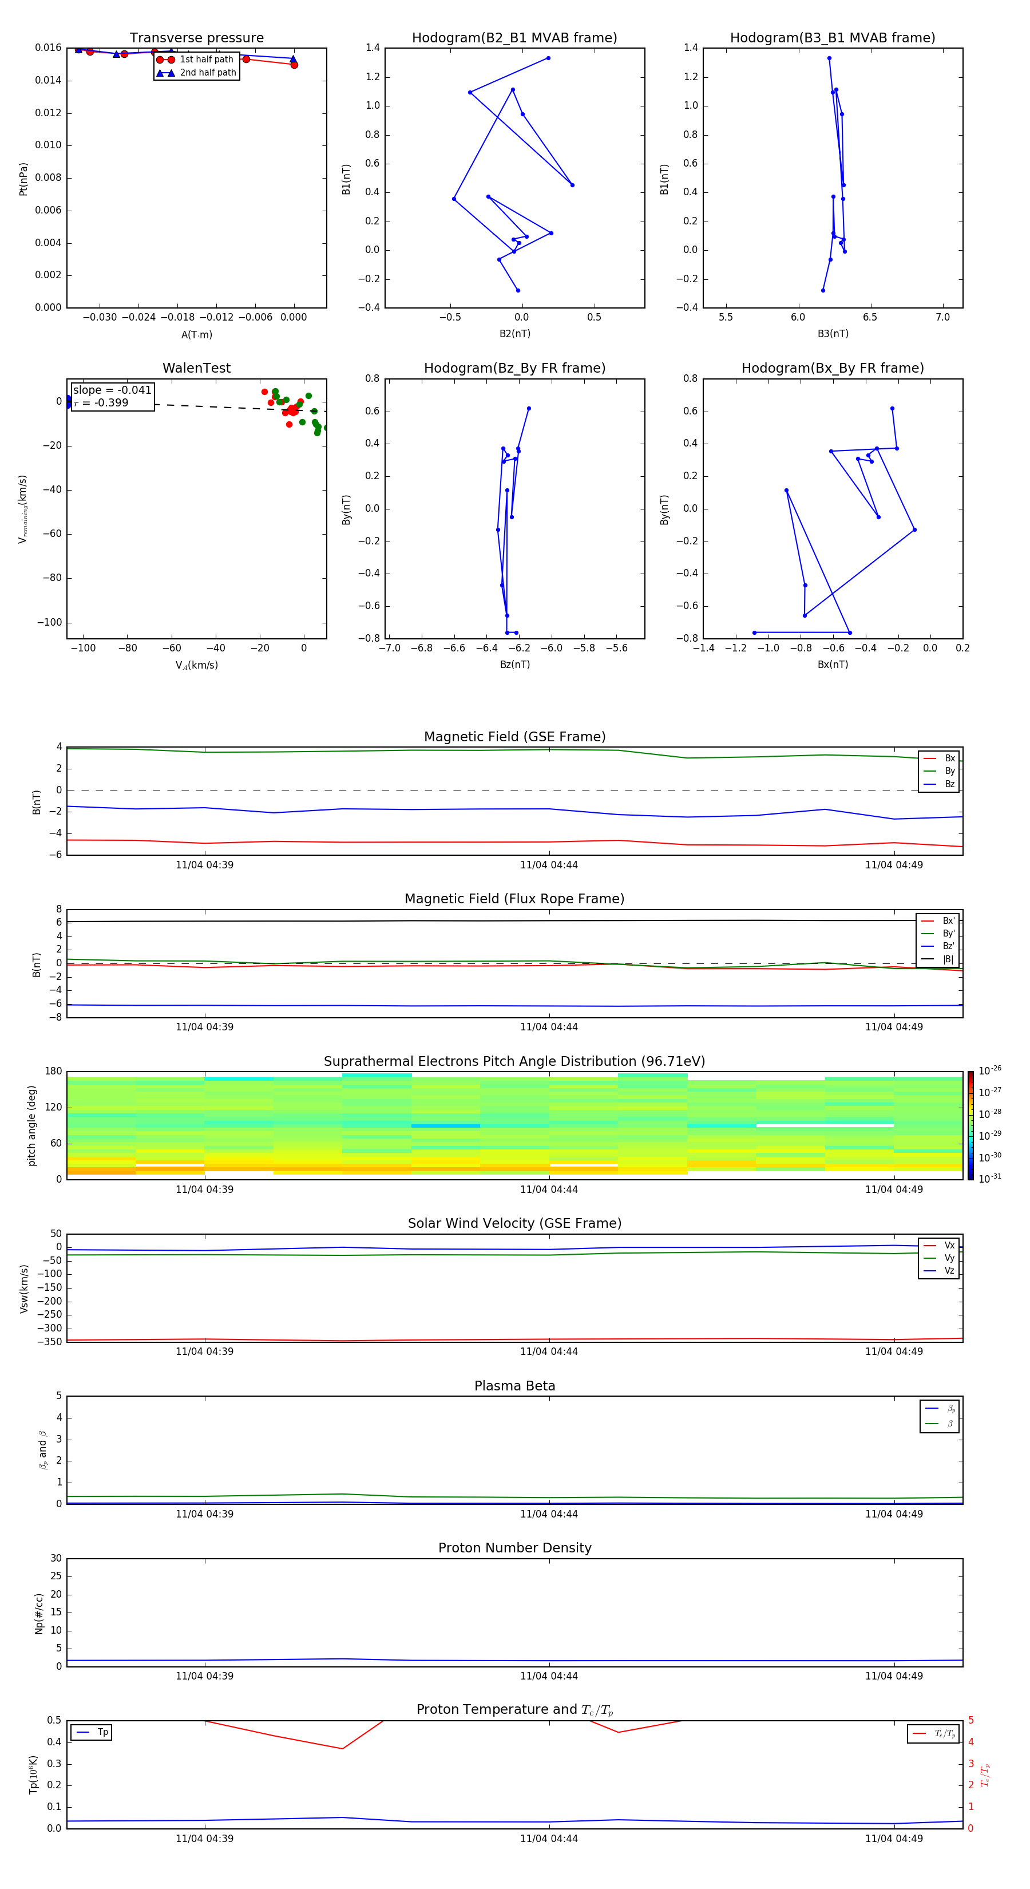
Task: Click the "Tp(10^6K)" y-axis label
Action: point(33,1775)
